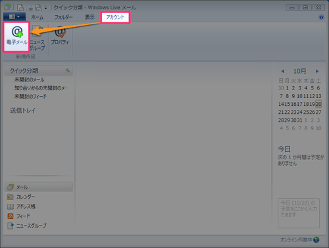
Task: Select the クイック分類 header
Action: coord(39,70)
